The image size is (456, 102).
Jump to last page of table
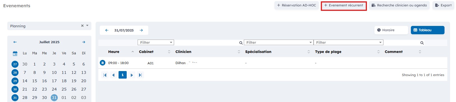pyautogui.click(x=140, y=75)
